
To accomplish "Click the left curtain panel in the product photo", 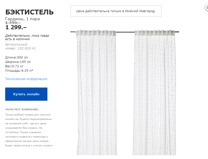I will coord(96,92).
